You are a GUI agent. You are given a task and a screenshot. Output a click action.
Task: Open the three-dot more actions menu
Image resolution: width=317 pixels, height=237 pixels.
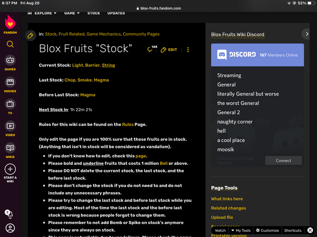(188, 49)
